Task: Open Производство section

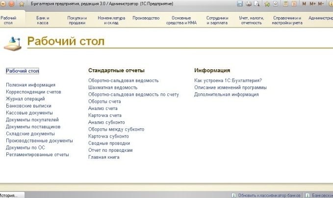Action: 146,18
